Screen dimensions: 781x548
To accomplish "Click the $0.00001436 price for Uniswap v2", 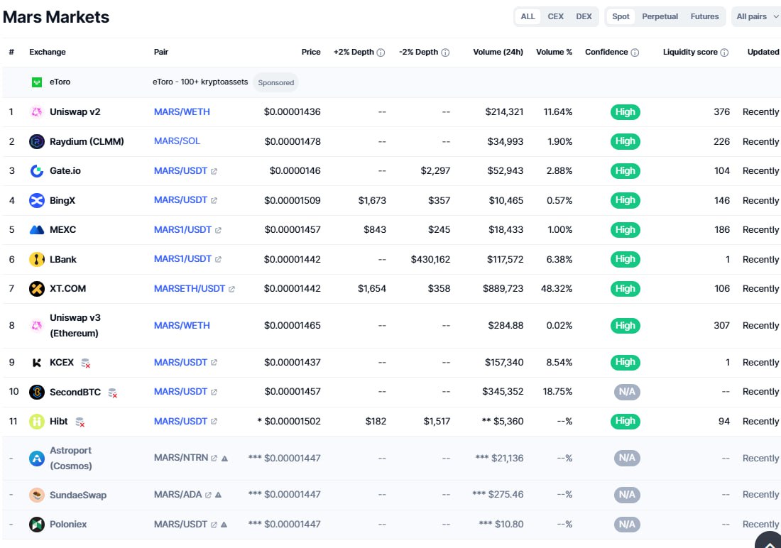I will (x=293, y=112).
